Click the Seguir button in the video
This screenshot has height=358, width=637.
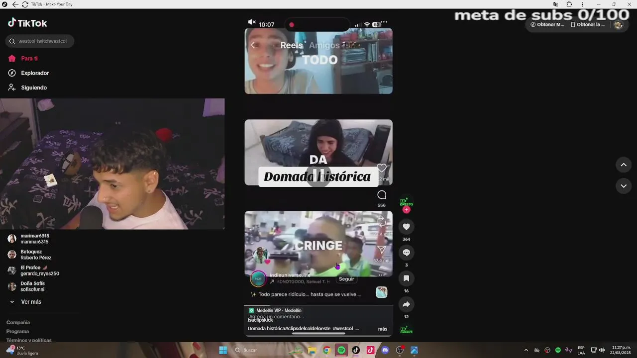(346, 279)
